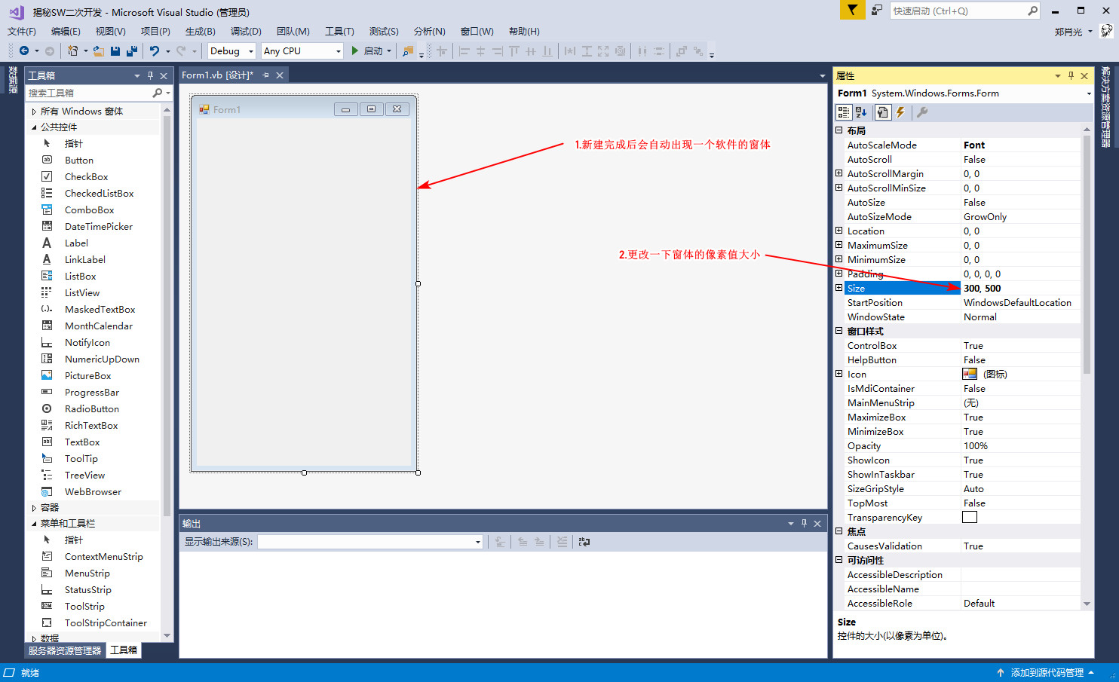Viewport: 1119px width, 682px height.
Task: Collapse the 窗口样式 property category
Action: pyautogui.click(x=838, y=331)
